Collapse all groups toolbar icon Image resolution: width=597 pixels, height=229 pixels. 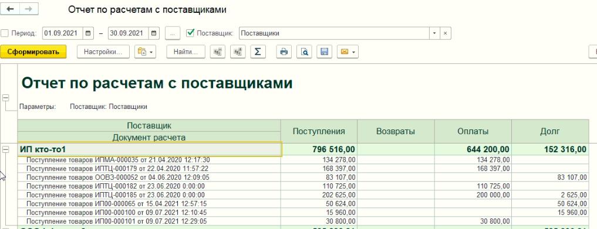click(218, 52)
